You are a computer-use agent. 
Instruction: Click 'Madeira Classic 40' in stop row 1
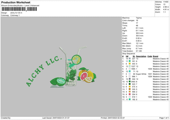click(x=161, y=59)
